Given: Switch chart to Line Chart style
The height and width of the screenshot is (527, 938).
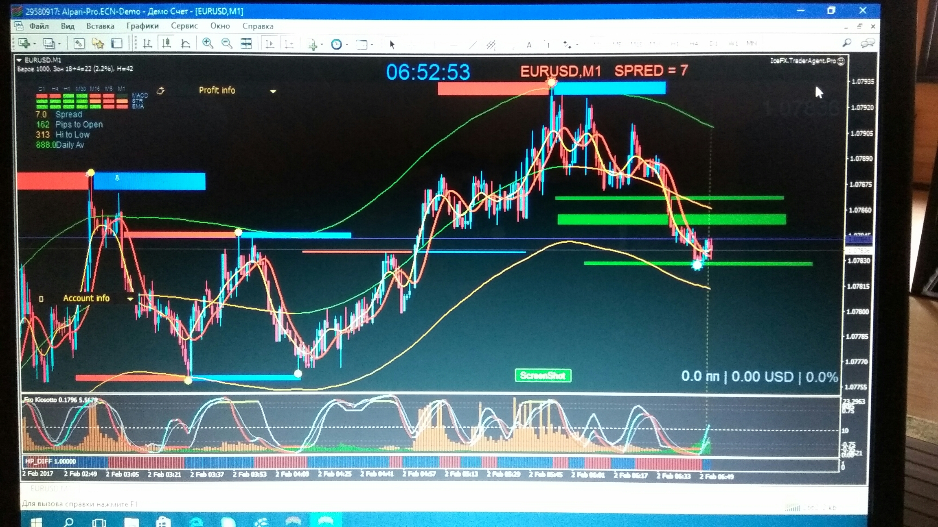Looking at the screenshot, I should tap(185, 43).
